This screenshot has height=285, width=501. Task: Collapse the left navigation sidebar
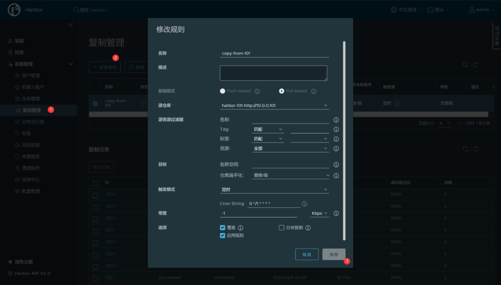[x=70, y=25]
